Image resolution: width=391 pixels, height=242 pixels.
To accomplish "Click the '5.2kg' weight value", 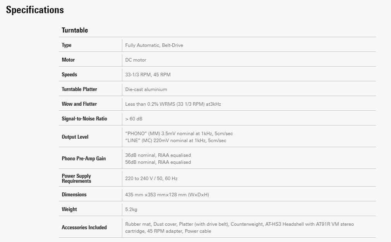I will (x=131, y=209).
